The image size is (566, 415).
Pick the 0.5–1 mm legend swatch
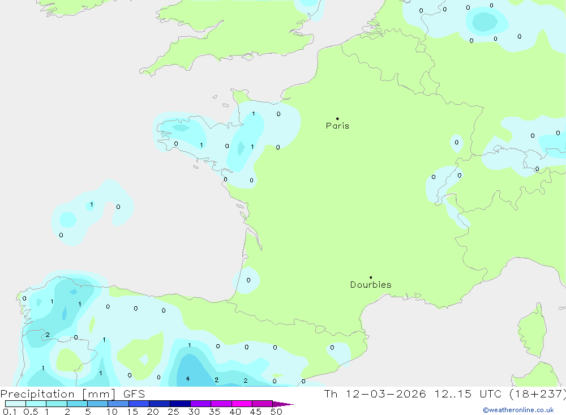(x=36, y=404)
